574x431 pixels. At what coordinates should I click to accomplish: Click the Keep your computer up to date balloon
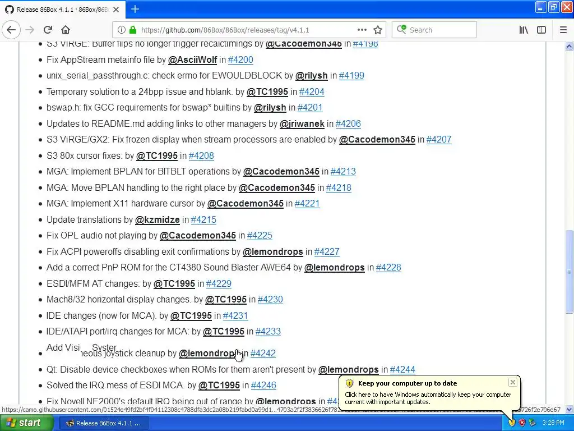coord(429,393)
